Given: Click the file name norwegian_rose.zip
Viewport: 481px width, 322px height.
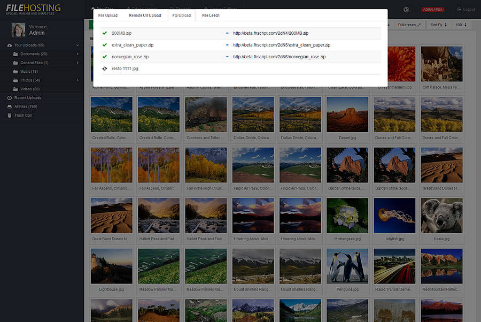Looking at the screenshot, I should point(130,57).
